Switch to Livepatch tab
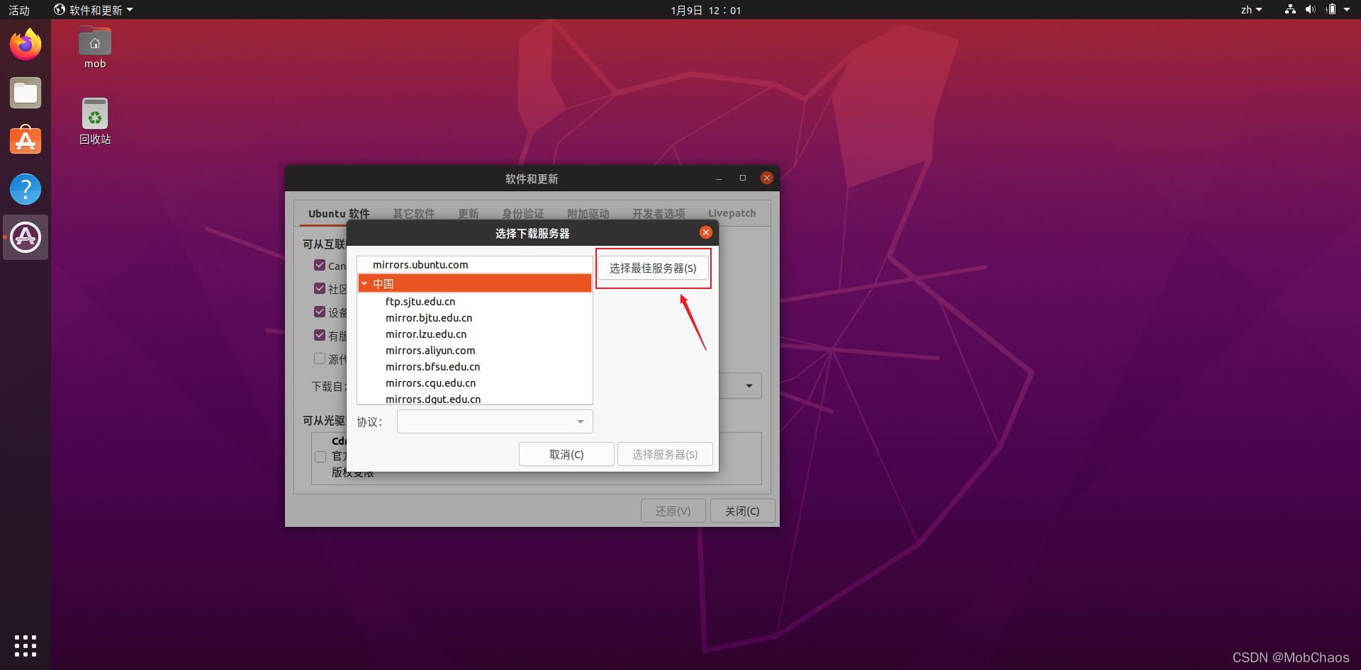1361x670 pixels. tap(732, 213)
